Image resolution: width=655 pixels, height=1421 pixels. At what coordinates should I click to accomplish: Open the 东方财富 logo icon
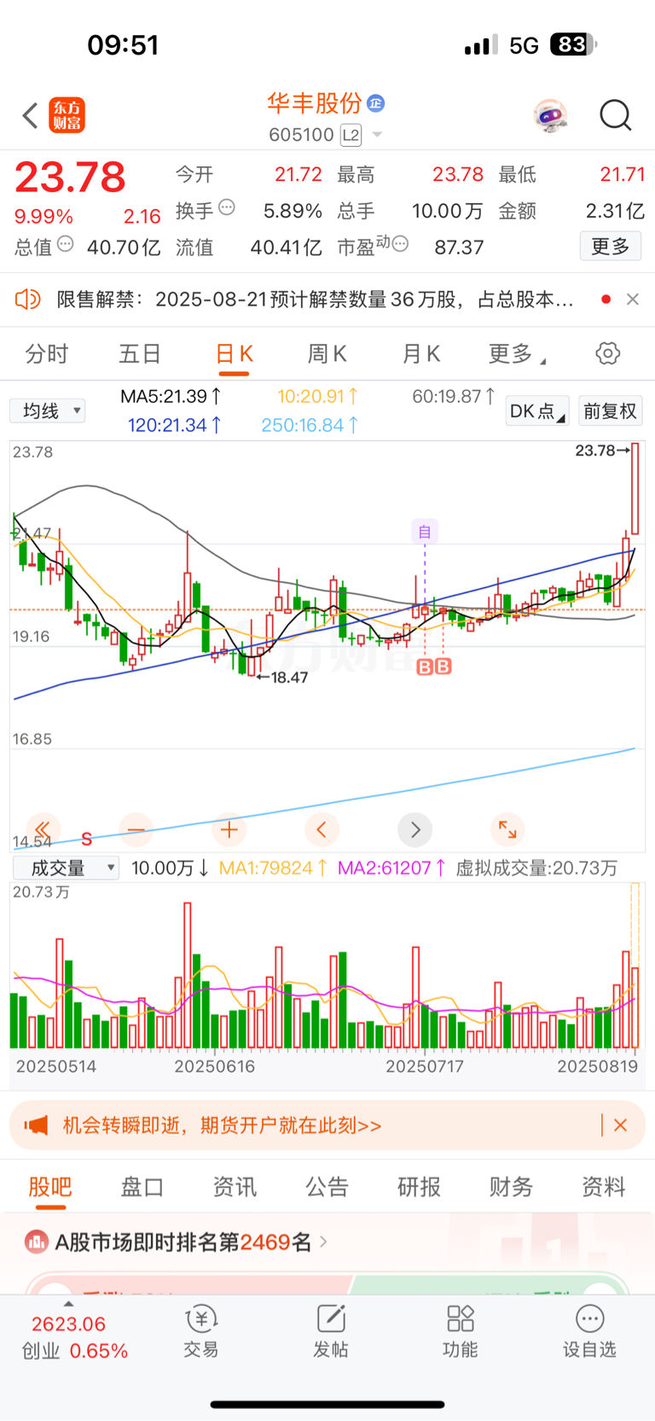click(67, 115)
